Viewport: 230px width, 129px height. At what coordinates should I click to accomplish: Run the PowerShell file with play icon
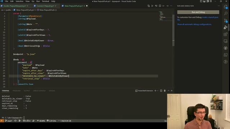(152, 6)
